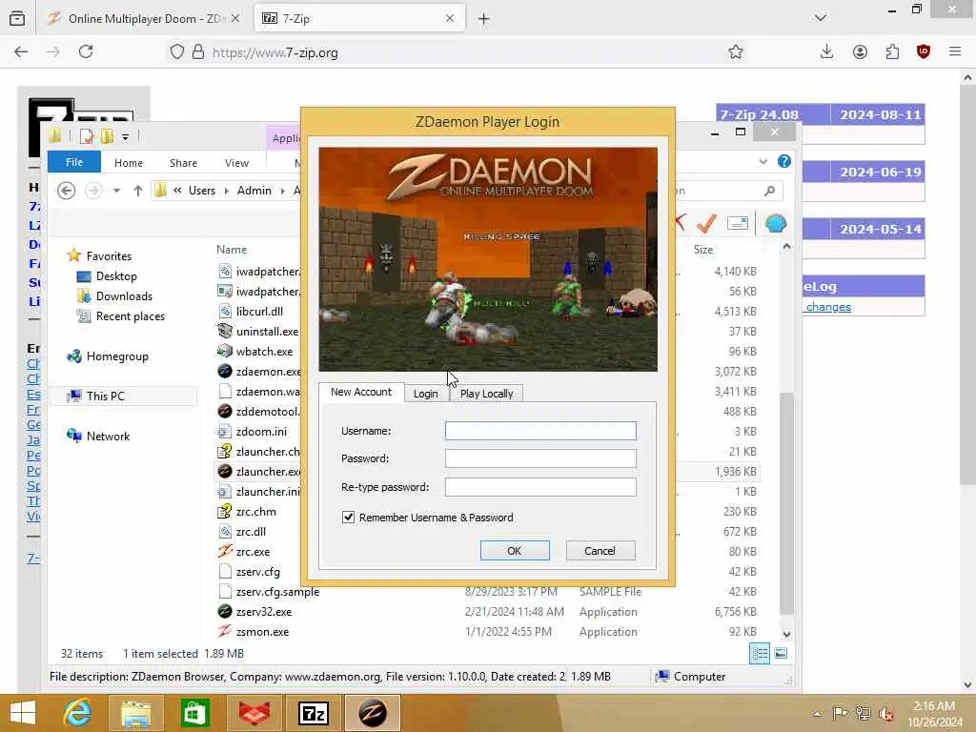Confirm with the OK button
Image resolution: width=976 pixels, height=732 pixels.
click(x=515, y=550)
